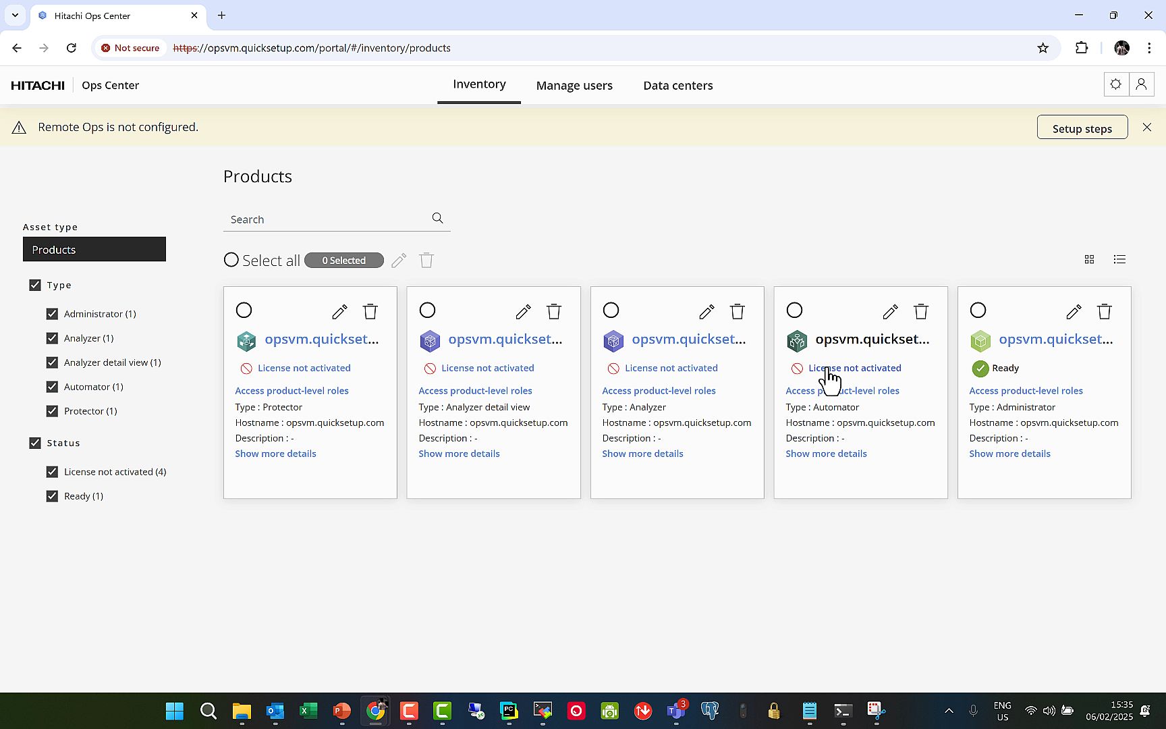Uncheck the Automator (1) filter
The width and height of the screenshot is (1166, 729).
52,387
